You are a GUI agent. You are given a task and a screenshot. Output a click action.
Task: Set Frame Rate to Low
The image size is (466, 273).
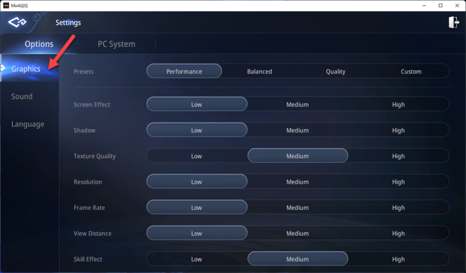(197, 207)
